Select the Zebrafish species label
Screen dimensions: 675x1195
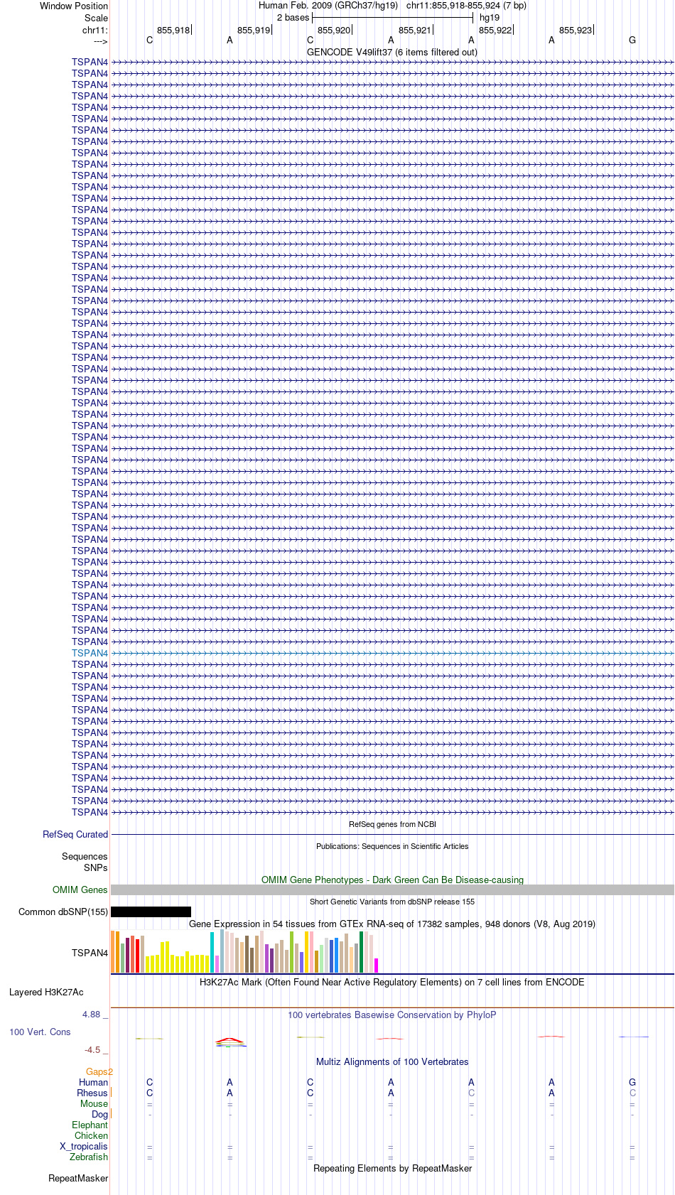(x=89, y=1157)
